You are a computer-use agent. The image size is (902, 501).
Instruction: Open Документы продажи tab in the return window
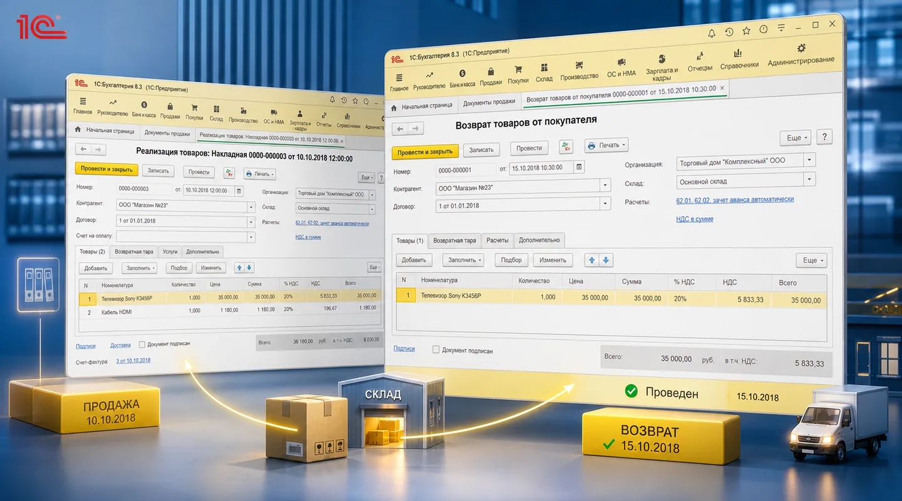(489, 101)
